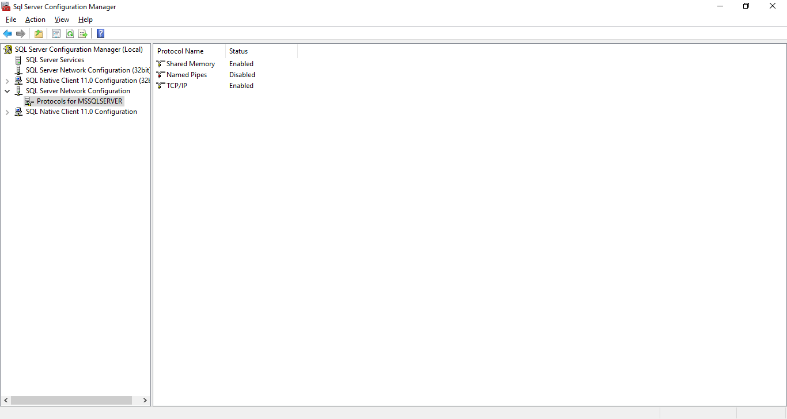Click the Refresh toolbar icon
This screenshot has width=787, height=419.
70,33
